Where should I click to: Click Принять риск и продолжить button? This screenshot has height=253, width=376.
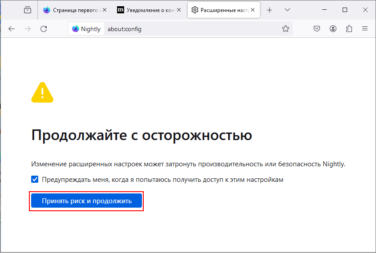click(87, 201)
